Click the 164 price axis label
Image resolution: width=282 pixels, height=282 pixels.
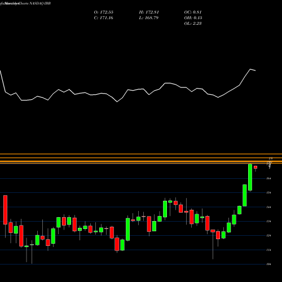(x=269, y=178)
